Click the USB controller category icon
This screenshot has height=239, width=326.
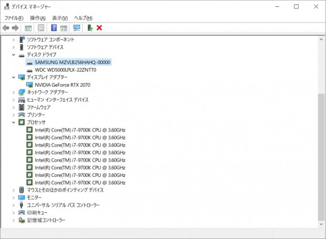(22, 205)
